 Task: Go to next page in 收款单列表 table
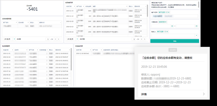(145, 39)
